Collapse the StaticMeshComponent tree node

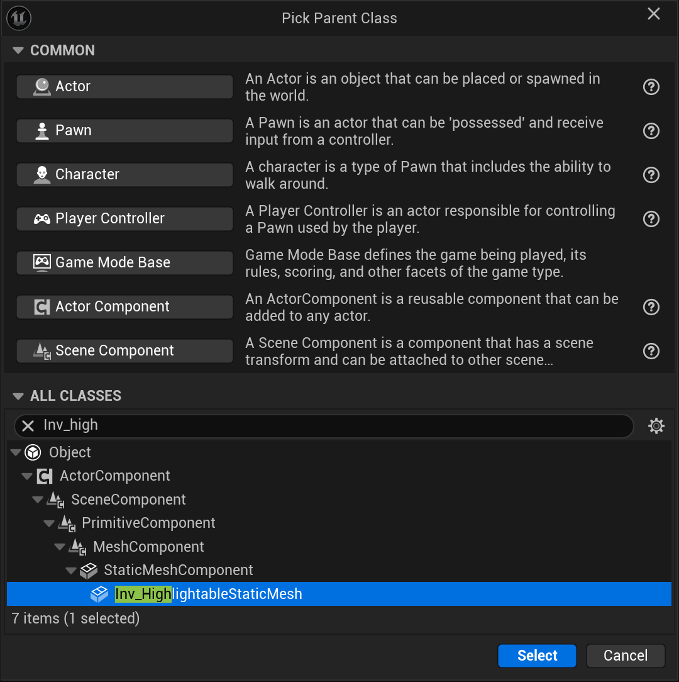70,570
